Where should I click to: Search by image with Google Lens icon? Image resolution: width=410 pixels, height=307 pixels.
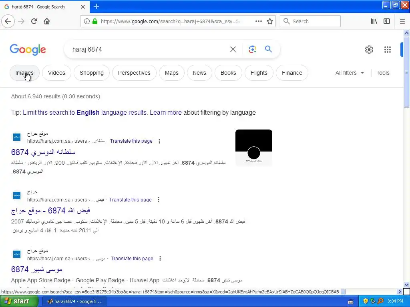(x=252, y=49)
